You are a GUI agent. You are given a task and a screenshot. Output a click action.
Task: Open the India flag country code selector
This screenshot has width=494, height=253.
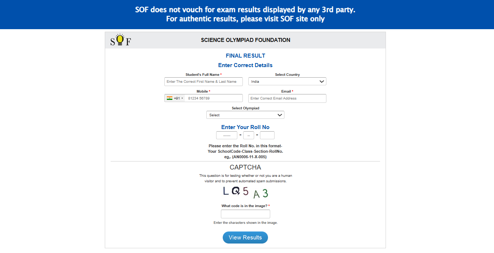(x=175, y=98)
